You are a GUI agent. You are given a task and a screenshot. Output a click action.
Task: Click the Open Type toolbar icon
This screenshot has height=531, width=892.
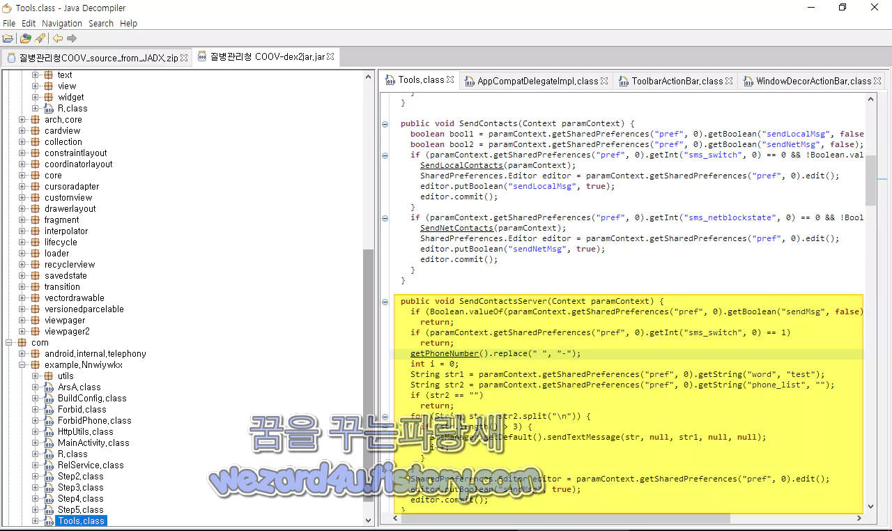[x=26, y=38]
